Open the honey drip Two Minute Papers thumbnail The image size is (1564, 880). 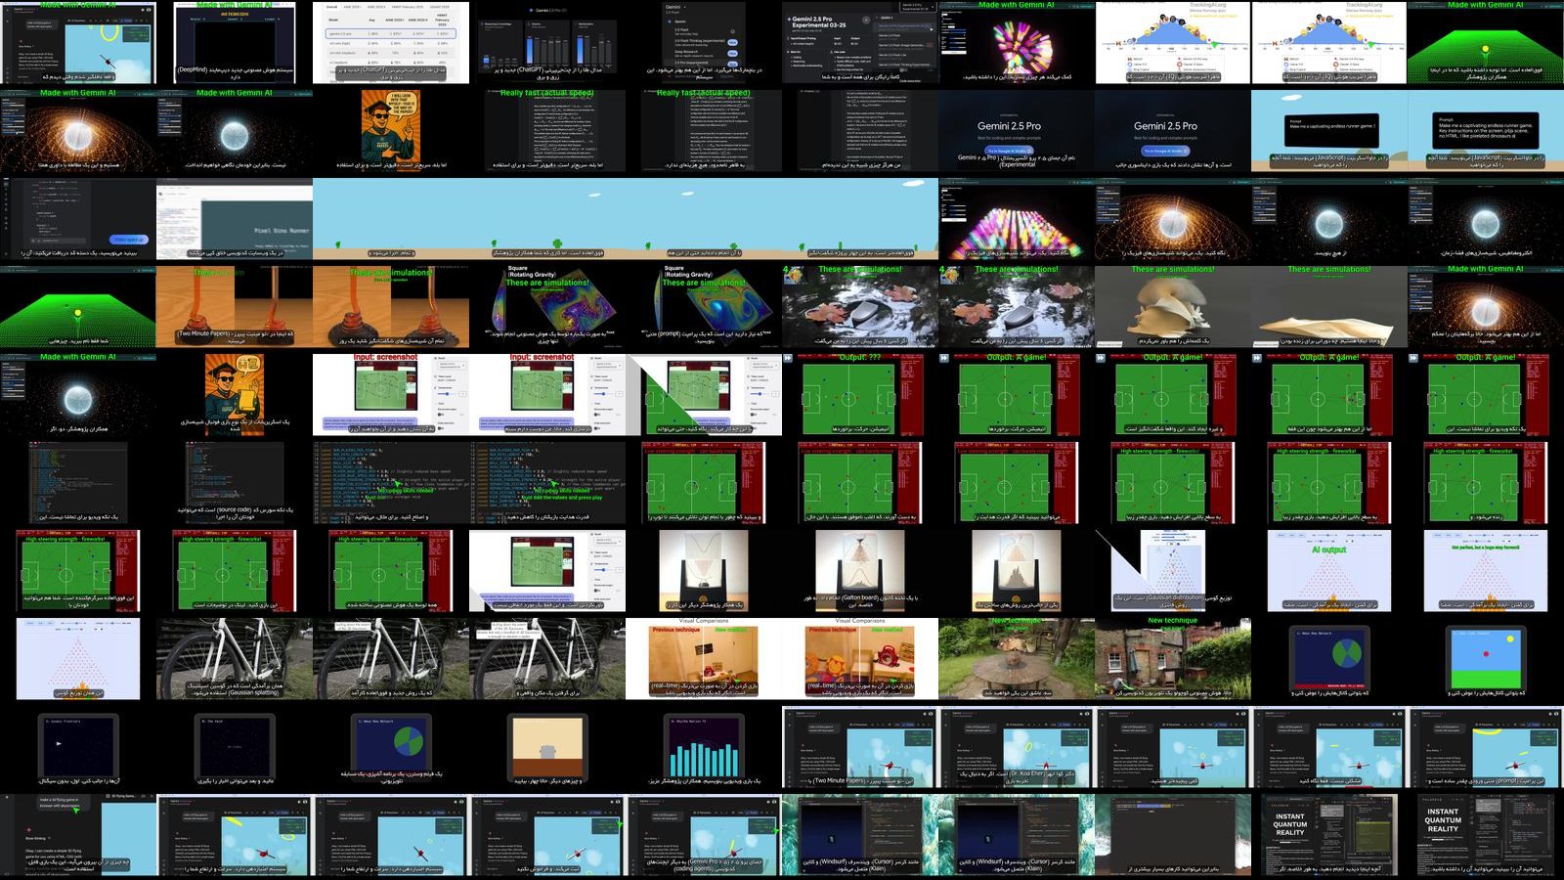(234, 306)
